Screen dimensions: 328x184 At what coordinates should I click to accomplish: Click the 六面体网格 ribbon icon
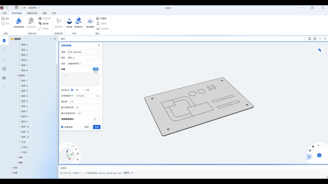pos(31,21)
